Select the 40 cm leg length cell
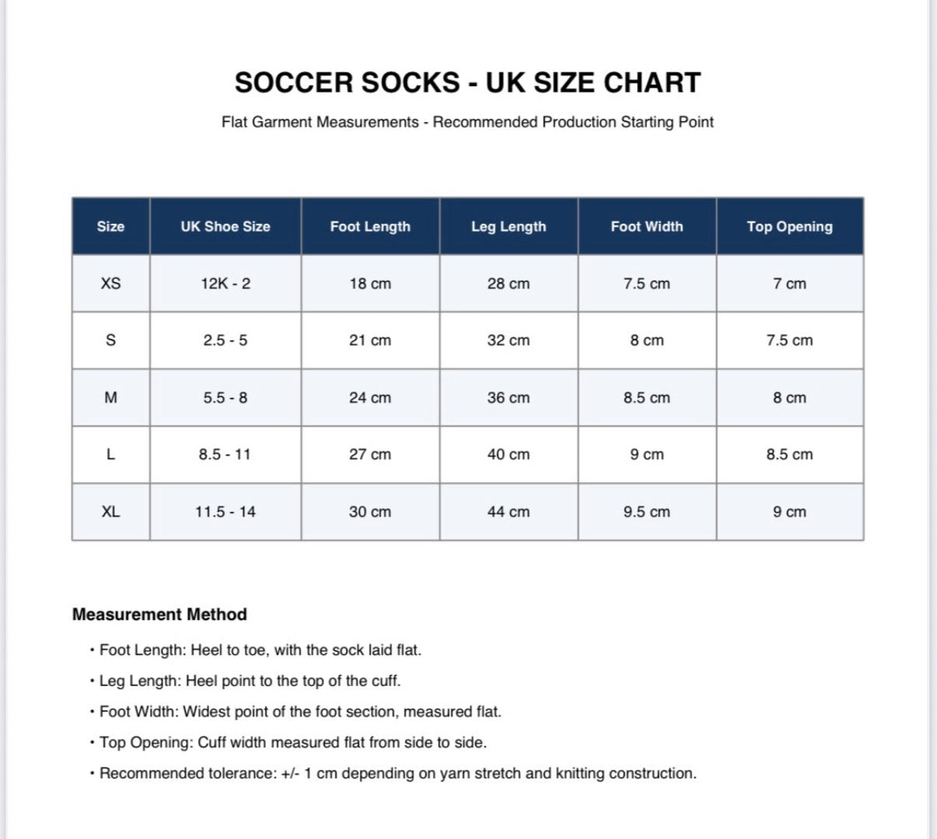This screenshot has height=839, width=937. click(x=509, y=454)
